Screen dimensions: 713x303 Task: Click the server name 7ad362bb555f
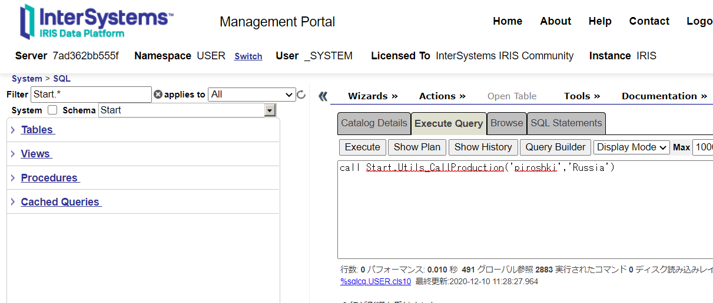tap(85, 56)
